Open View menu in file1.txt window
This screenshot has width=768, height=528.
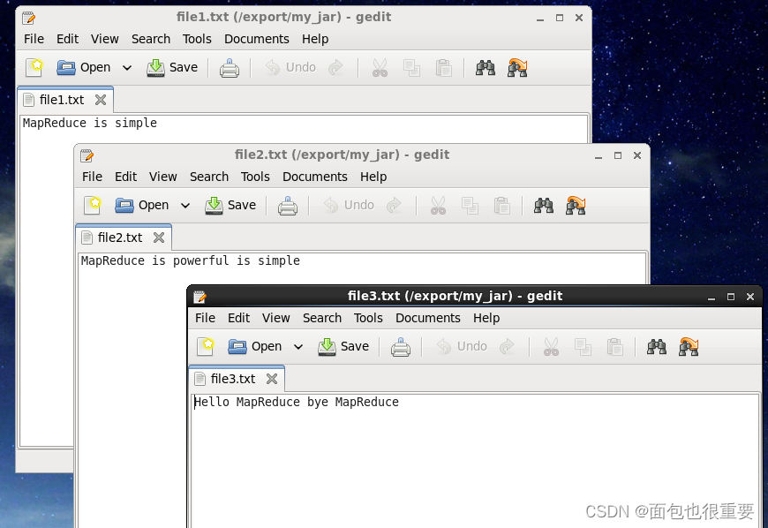pos(104,39)
